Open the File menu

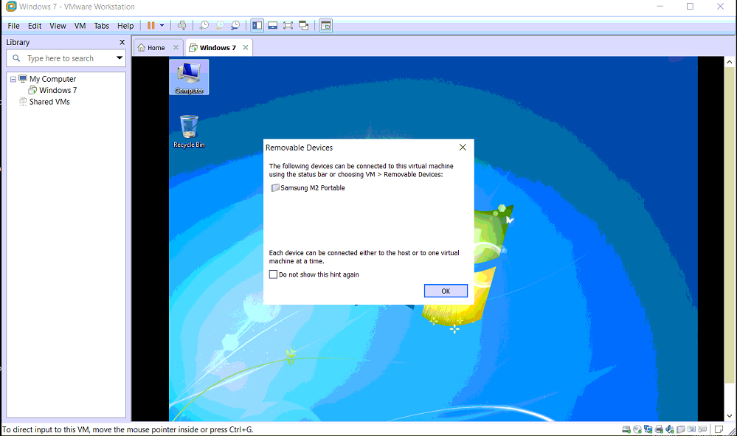[13, 26]
